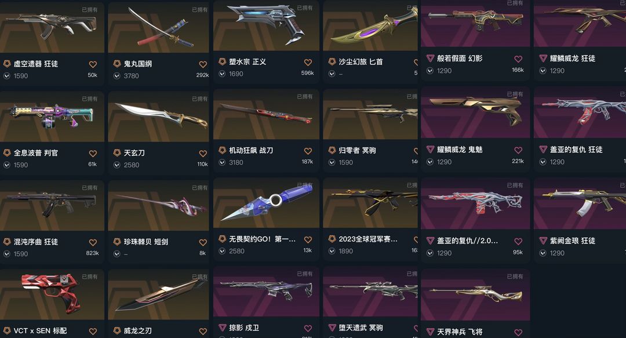Screen dimensions: 626x338
Task: Click heart icon on 耀鳞威龙 鬼魅
Action: point(518,150)
